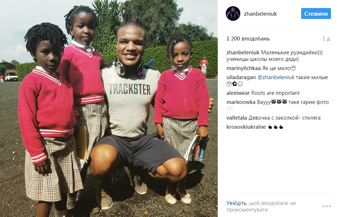Open zhanbeleniuk username in the caption
The image size is (339, 217).
click(x=243, y=53)
